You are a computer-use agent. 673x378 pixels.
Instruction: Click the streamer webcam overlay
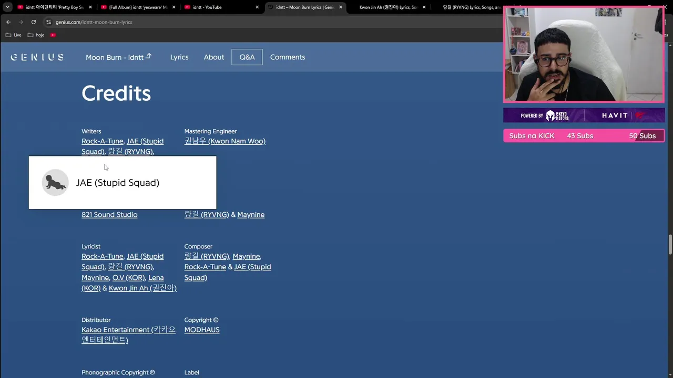[584, 55]
